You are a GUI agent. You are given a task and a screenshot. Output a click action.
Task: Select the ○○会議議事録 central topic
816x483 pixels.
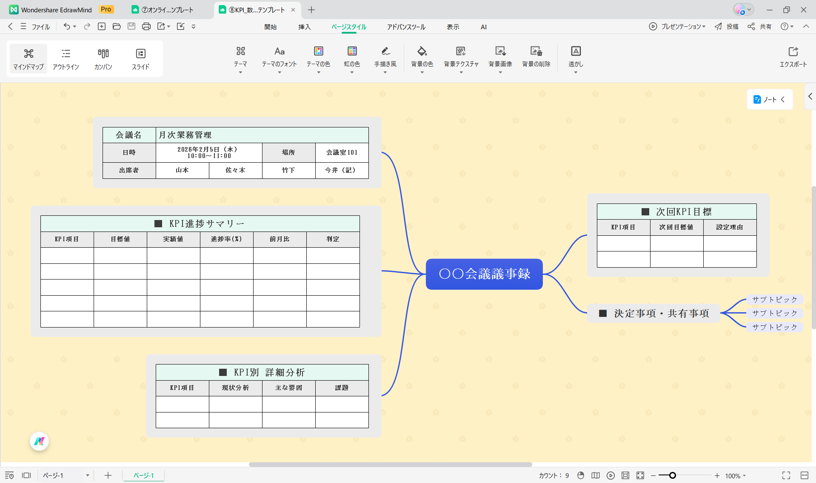[484, 274]
